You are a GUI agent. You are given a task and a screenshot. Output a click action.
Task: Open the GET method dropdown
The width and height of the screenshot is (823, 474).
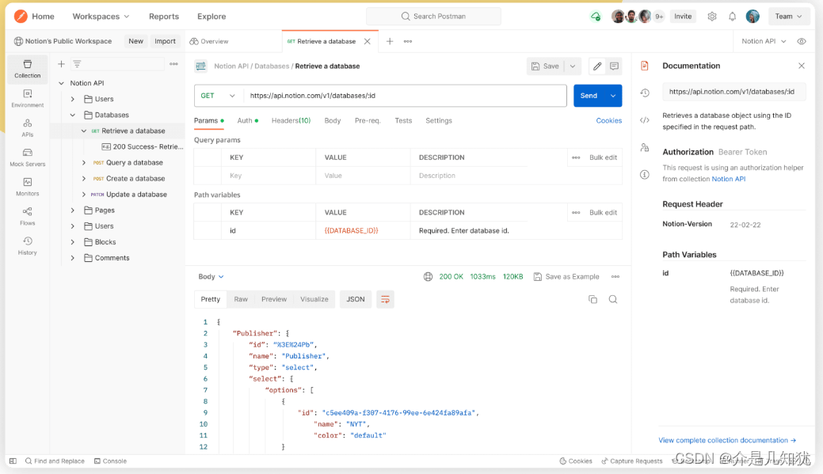point(218,96)
